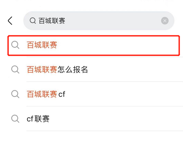Click blank space right of 百城联赛 cf
183x168 pixels.
123,94
